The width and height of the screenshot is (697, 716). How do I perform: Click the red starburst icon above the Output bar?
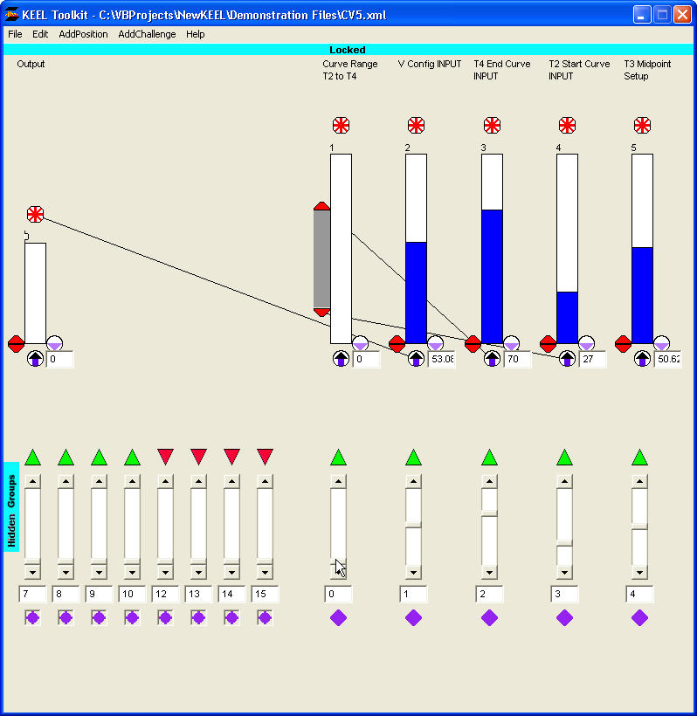(35, 214)
